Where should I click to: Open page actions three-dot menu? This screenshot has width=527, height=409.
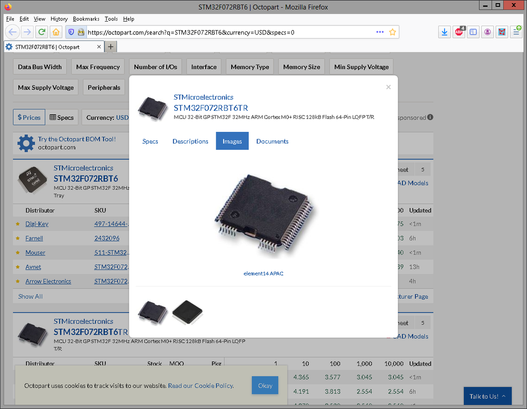point(380,32)
